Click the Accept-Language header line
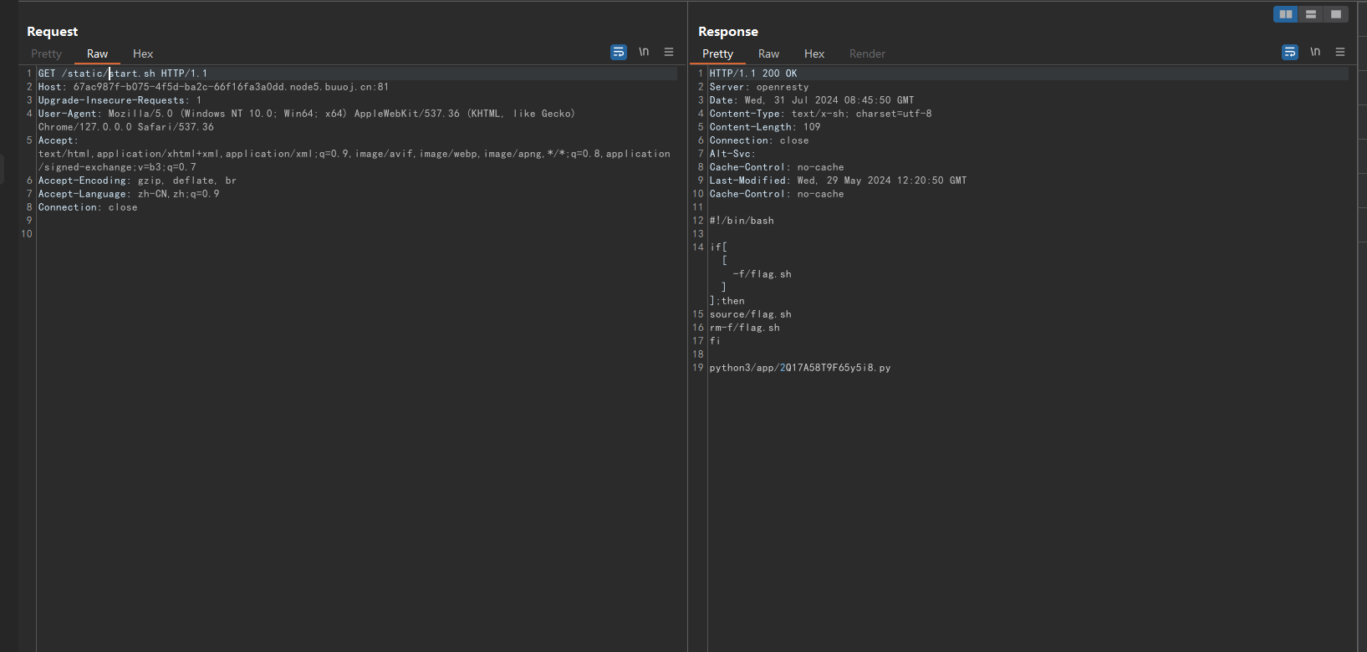 tap(129, 194)
